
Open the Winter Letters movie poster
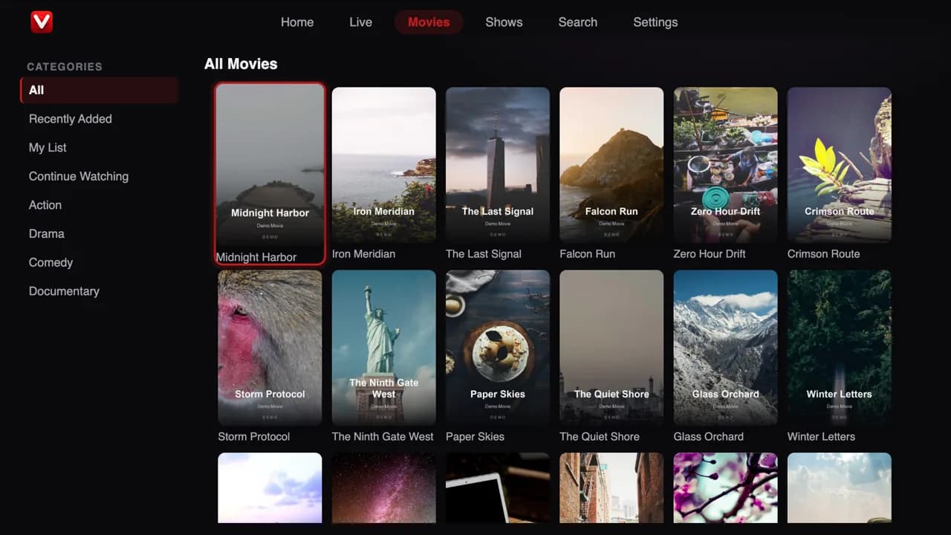tap(840, 348)
